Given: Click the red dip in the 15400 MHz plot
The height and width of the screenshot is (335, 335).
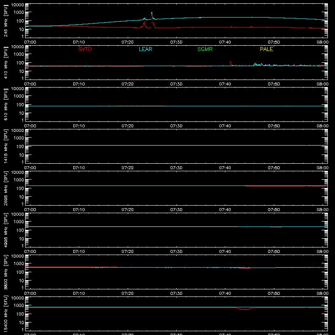Looking at the screenshot, I should pos(245,309).
